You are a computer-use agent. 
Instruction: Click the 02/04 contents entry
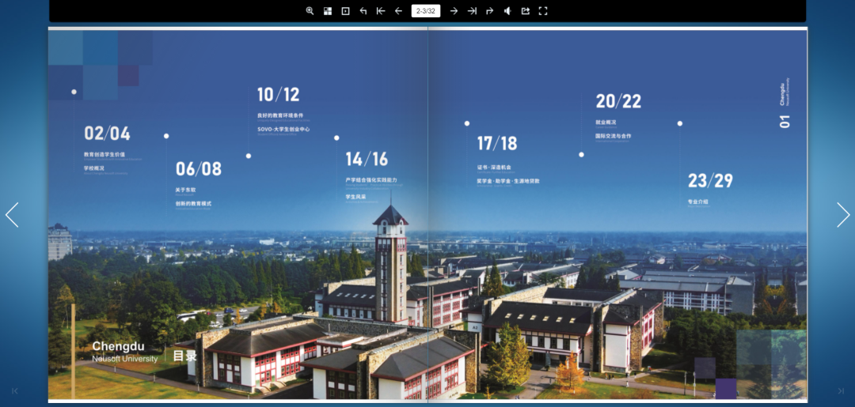pyautogui.click(x=107, y=134)
